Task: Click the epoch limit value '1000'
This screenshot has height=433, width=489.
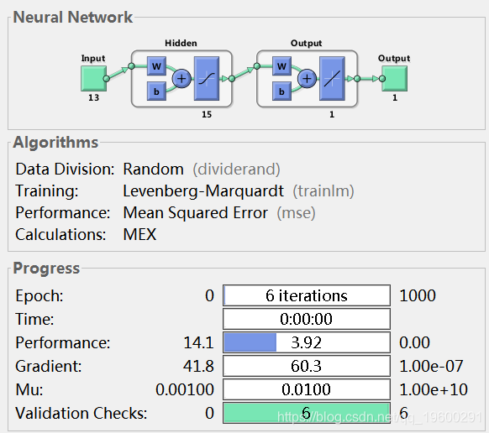Action: tap(418, 295)
